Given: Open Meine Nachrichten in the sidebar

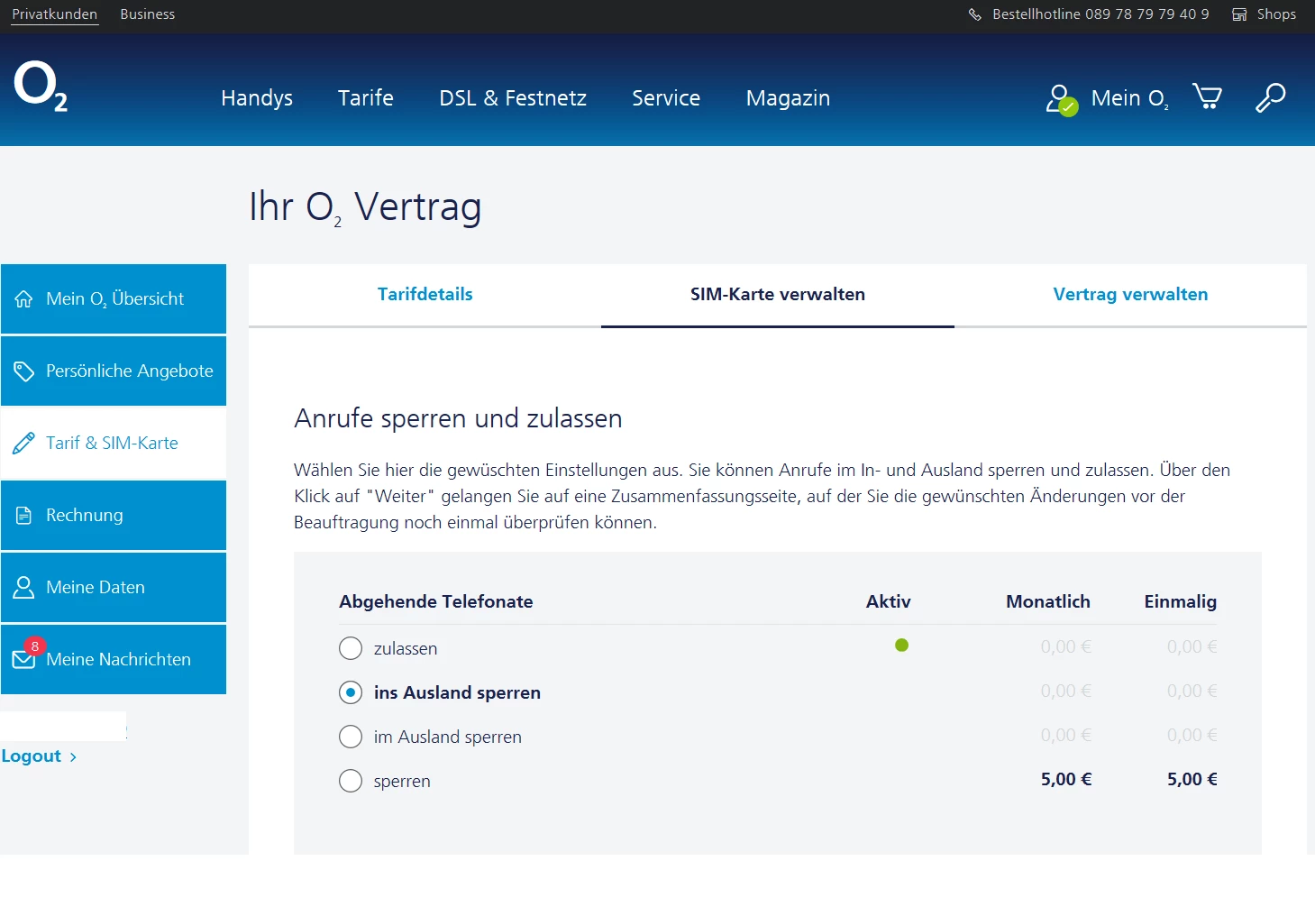Looking at the screenshot, I should pos(114,660).
